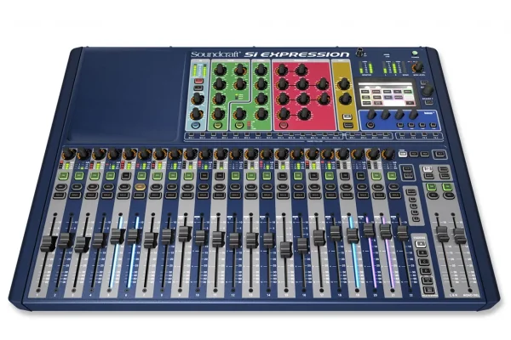
Task: Click the headphone jack above the logo
Action: point(360,53)
